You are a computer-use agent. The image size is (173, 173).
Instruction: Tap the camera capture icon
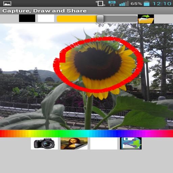click(x=44, y=144)
